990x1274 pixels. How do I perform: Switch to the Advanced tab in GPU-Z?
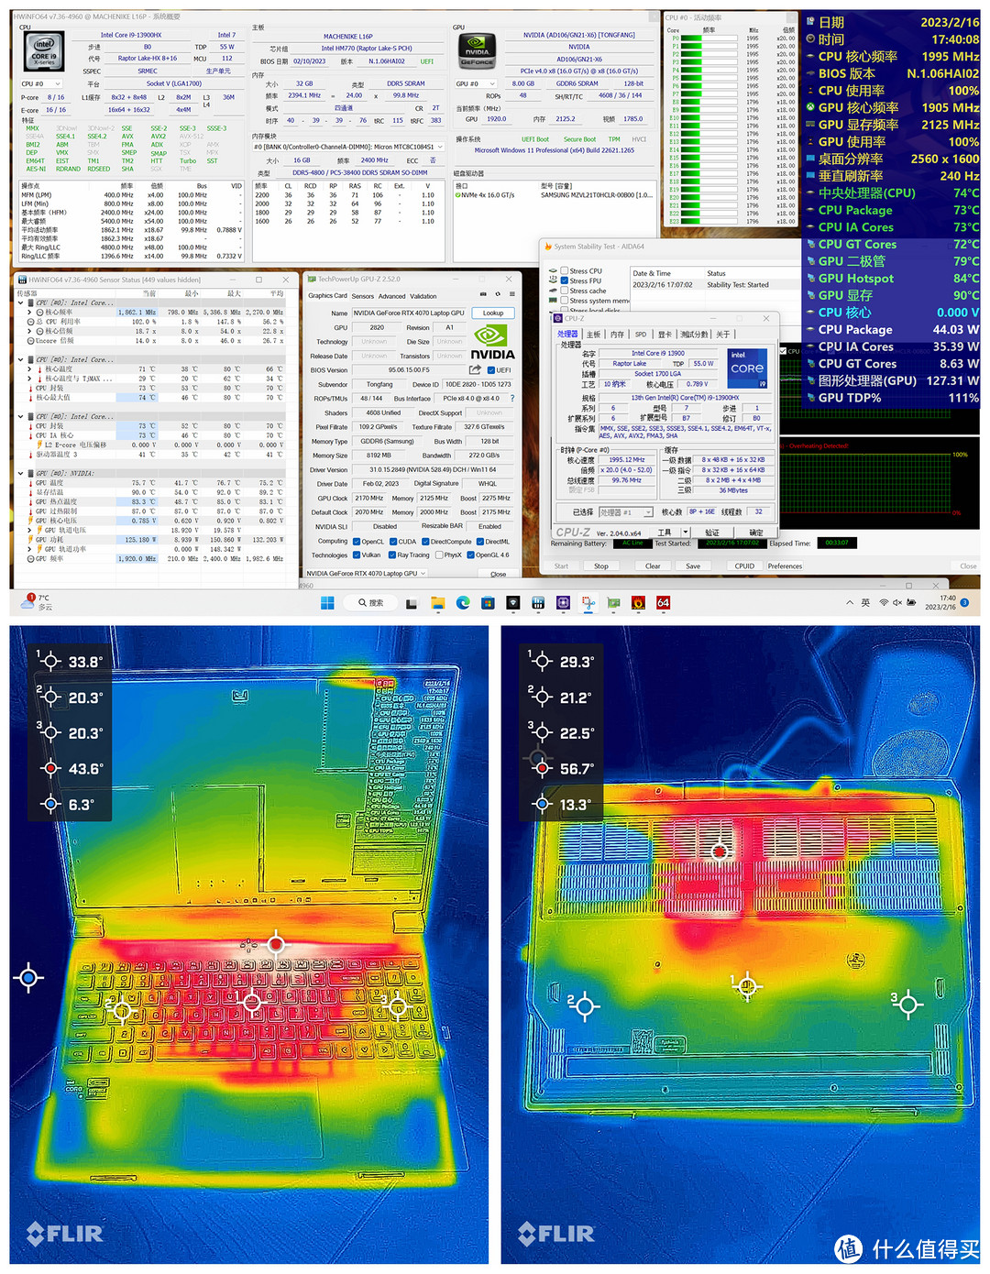tap(391, 296)
